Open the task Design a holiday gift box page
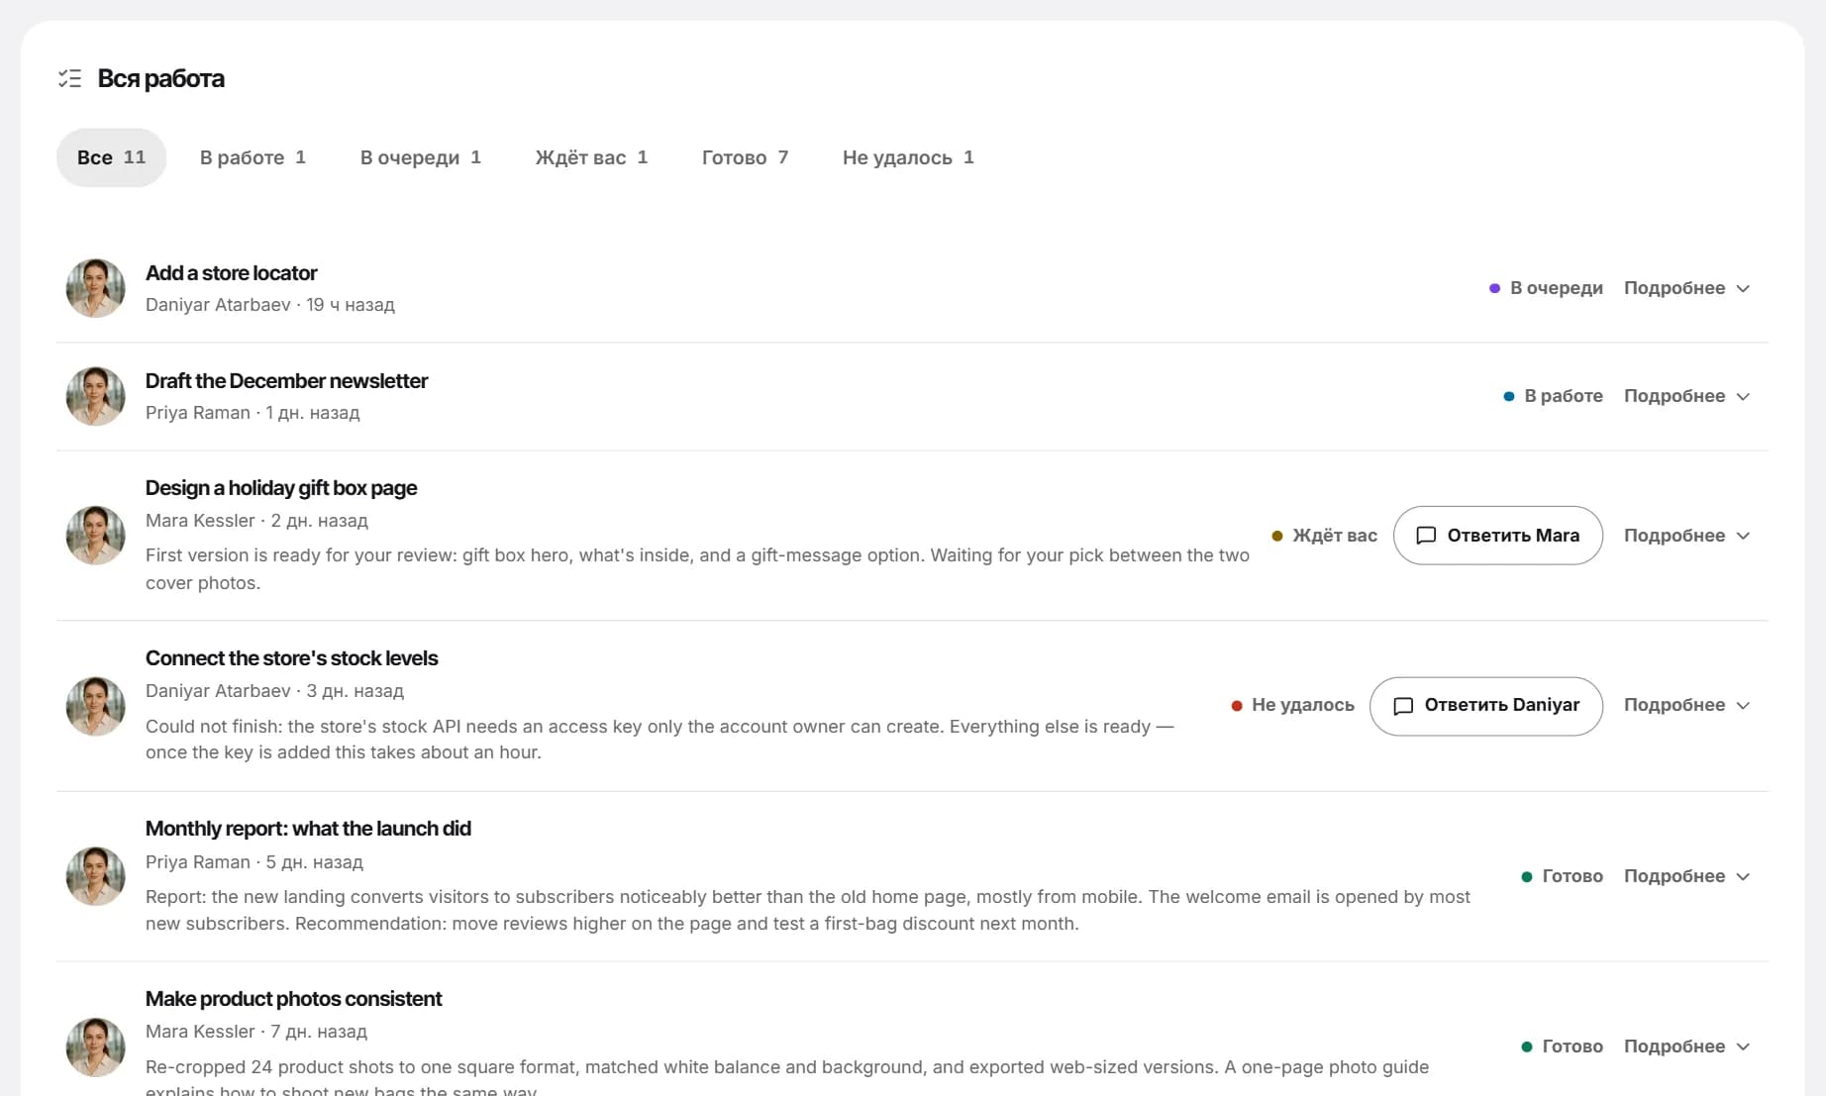Image resolution: width=1826 pixels, height=1096 pixels. [x=281, y=488]
